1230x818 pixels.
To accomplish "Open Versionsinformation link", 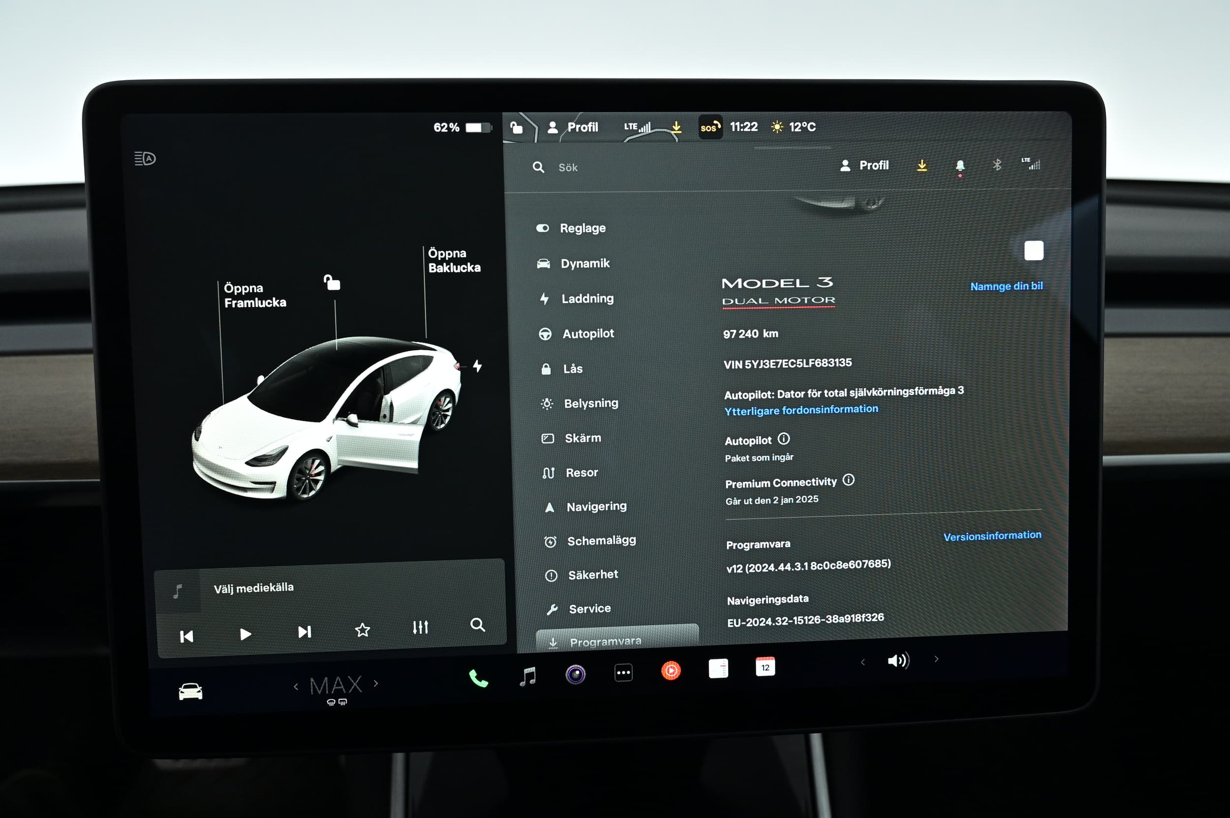I will [x=992, y=536].
